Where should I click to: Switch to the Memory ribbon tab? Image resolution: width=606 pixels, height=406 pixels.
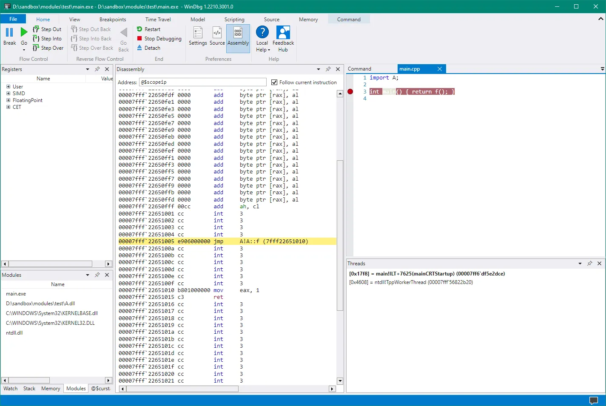click(308, 20)
